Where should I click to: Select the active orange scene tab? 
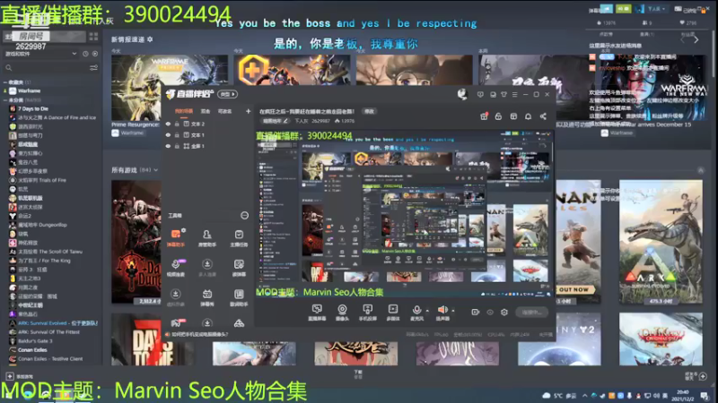click(184, 111)
